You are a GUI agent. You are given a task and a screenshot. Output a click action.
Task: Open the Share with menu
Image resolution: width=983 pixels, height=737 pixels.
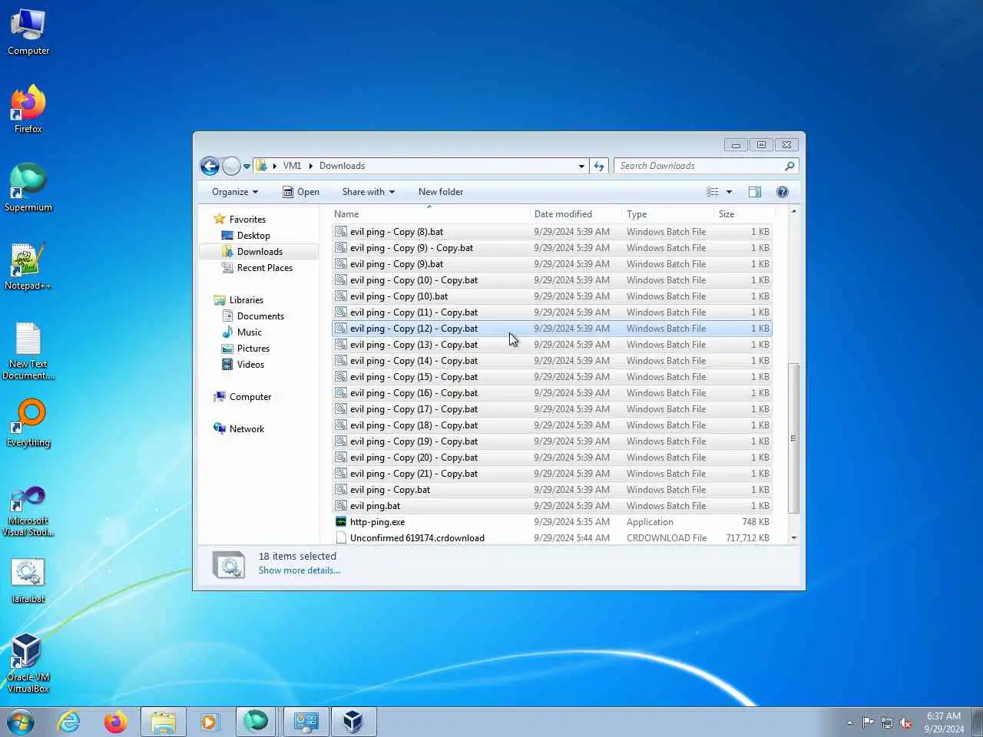pyautogui.click(x=368, y=192)
